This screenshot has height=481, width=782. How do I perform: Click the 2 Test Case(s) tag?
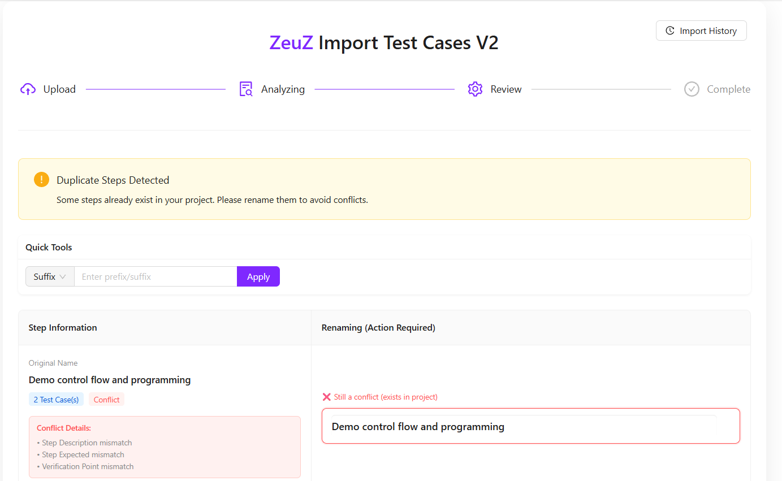(56, 400)
